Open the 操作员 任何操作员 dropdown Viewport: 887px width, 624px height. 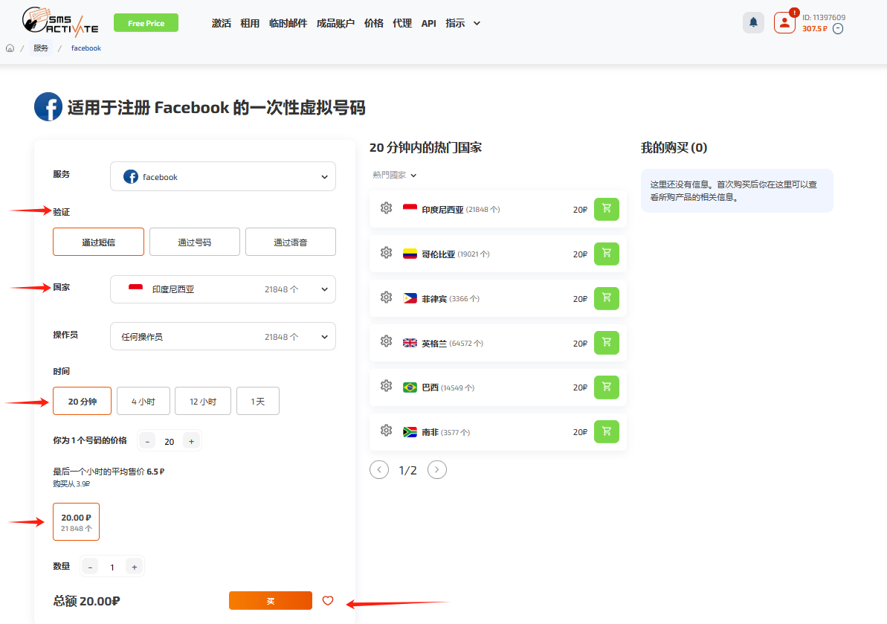coord(223,337)
